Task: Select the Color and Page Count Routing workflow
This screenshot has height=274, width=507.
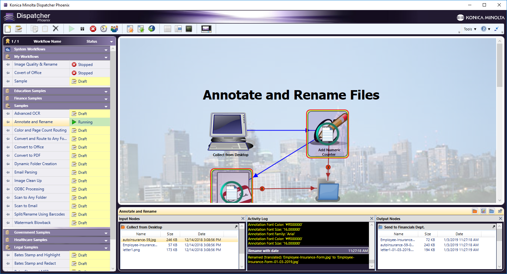Action: click(x=40, y=130)
